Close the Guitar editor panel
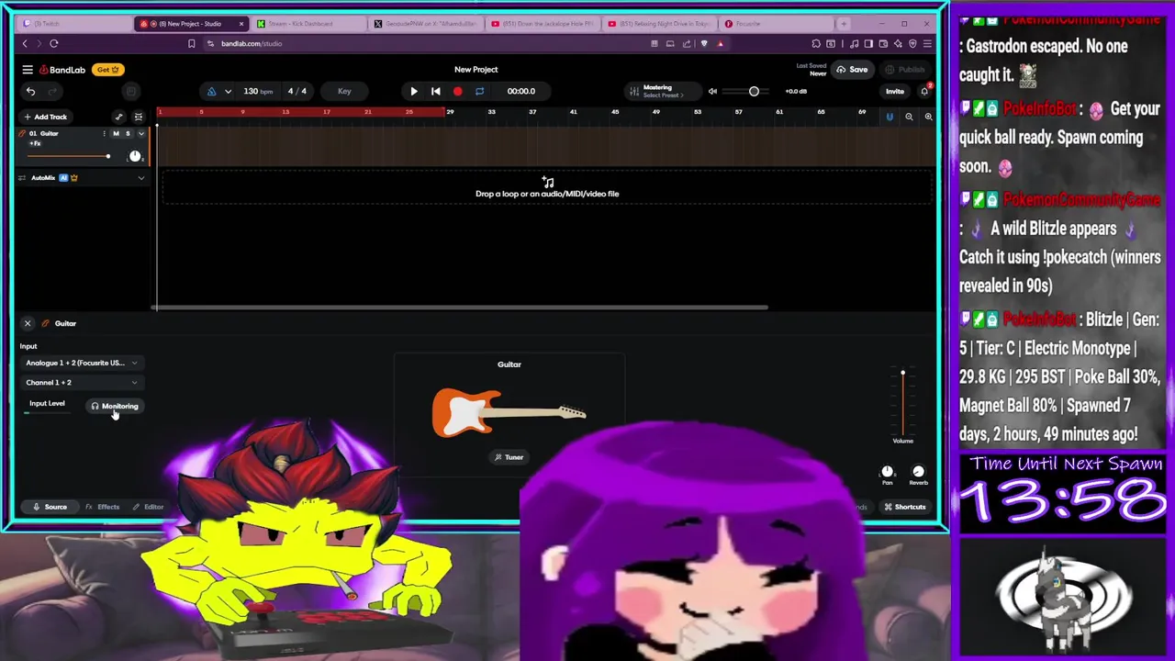 tap(28, 323)
